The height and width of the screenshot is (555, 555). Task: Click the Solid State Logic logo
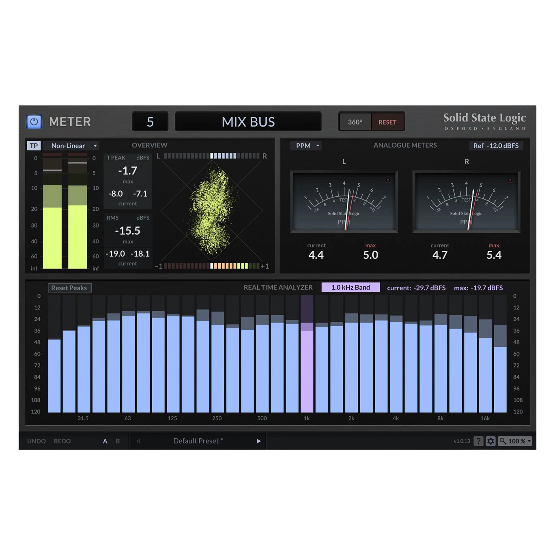484,121
